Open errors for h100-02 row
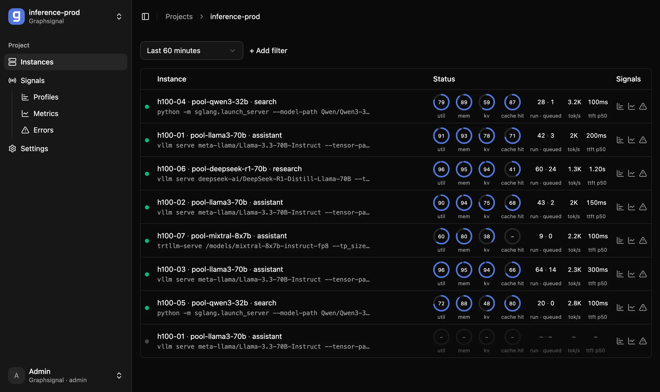Screen dimensions: 660x392 [643, 207]
